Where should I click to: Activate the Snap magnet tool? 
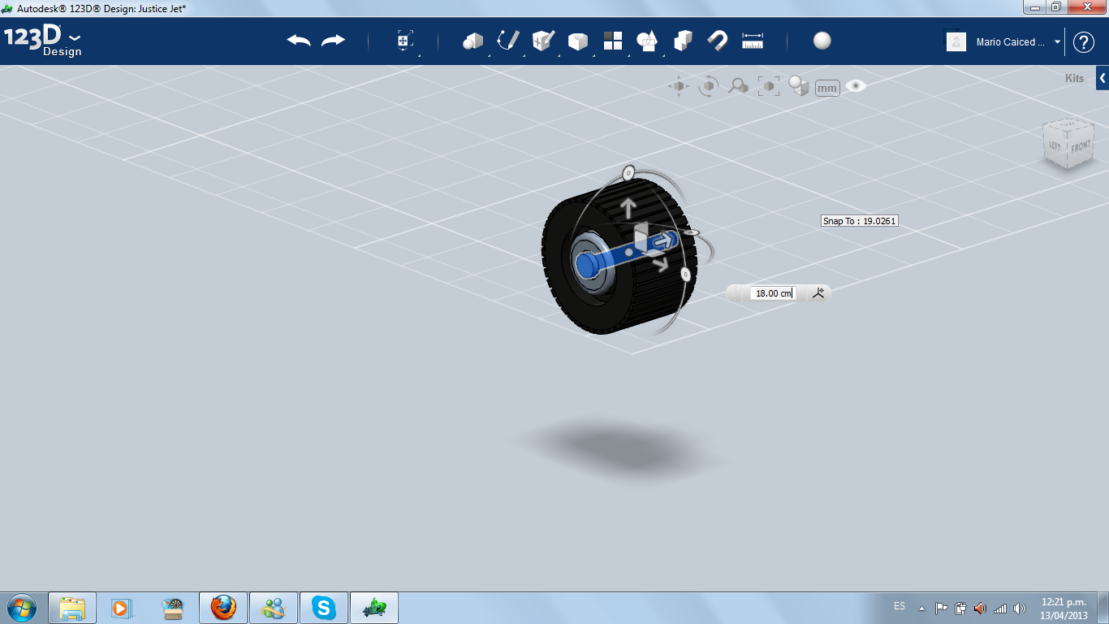[x=718, y=41]
